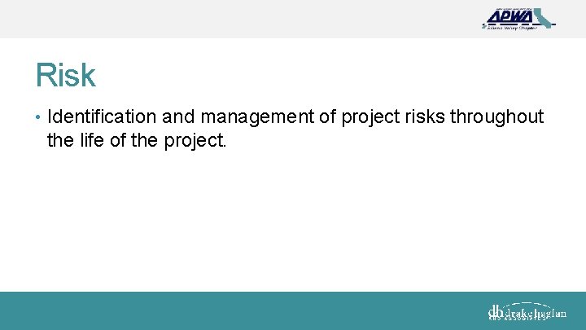
Task: Click 'risks' in the first bullet line
Action: click(x=425, y=117)
